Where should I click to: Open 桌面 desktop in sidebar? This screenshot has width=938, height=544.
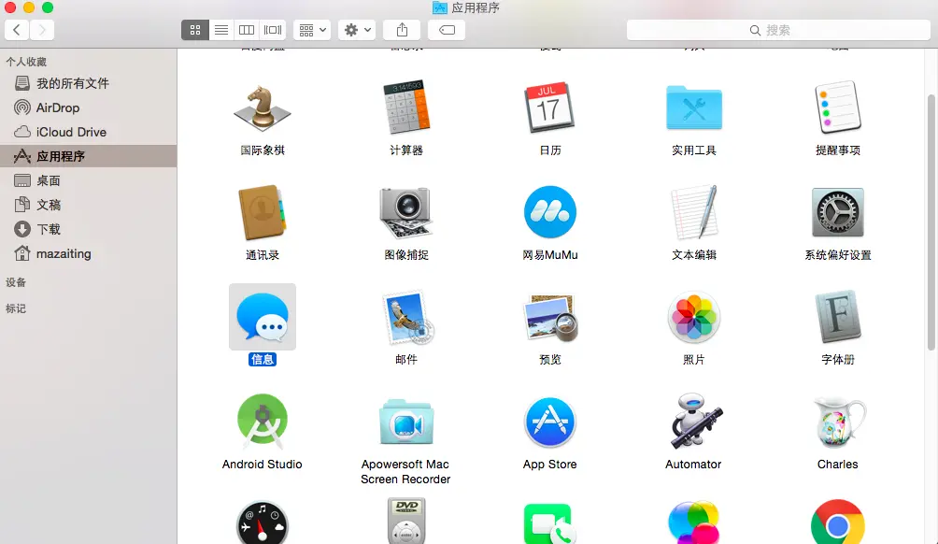(89, 180)
